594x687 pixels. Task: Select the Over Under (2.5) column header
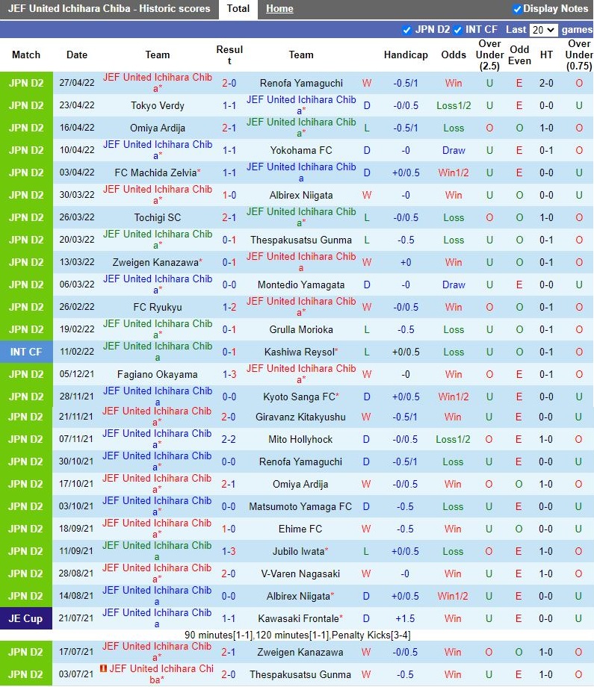tap(489, 55)
